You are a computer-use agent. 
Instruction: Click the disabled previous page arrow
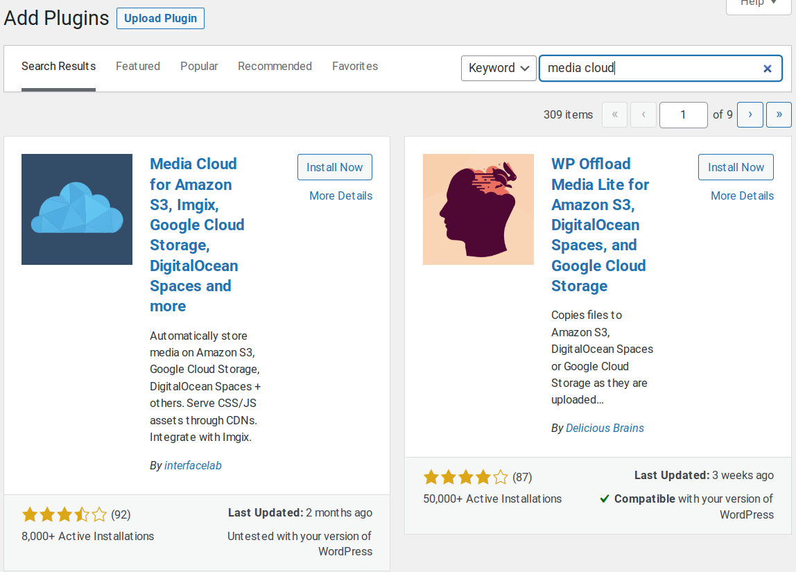[x=643, y=114]
